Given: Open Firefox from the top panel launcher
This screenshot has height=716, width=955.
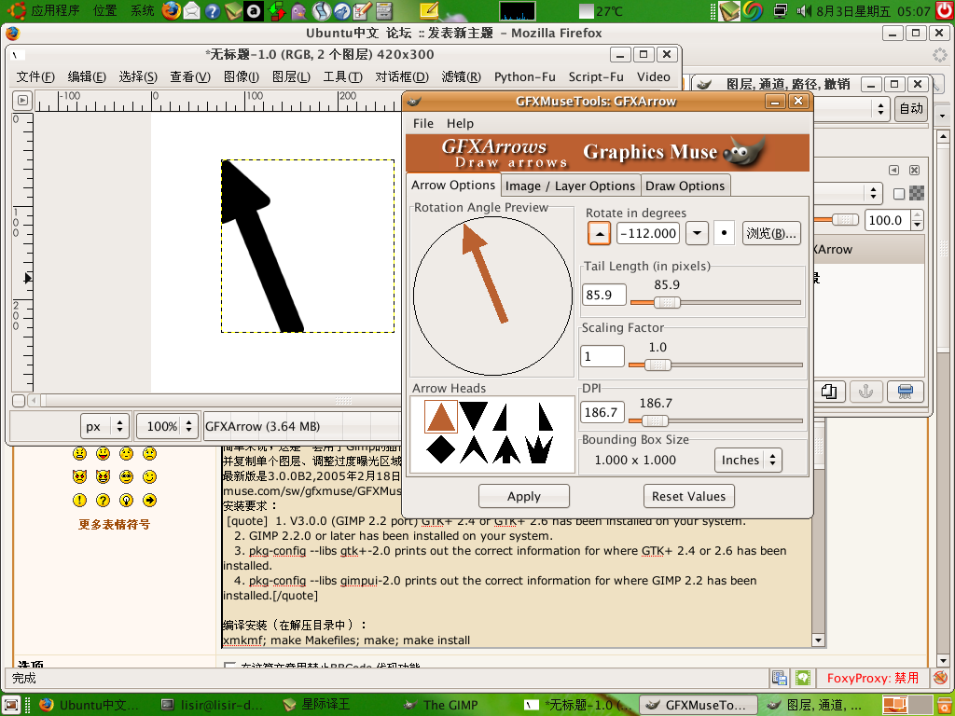Looking at the screenshot, I should [x=172, y=10].
